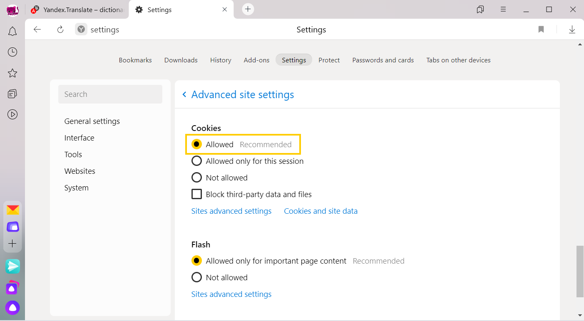584x321 pixels.
Task: Open the bookmarks star icon in sidebar
Action: (12, 73)
